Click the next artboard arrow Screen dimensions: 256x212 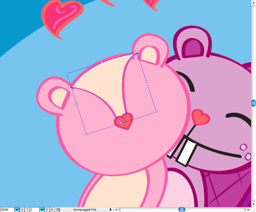pyautogui.click(x=47, y=210)
